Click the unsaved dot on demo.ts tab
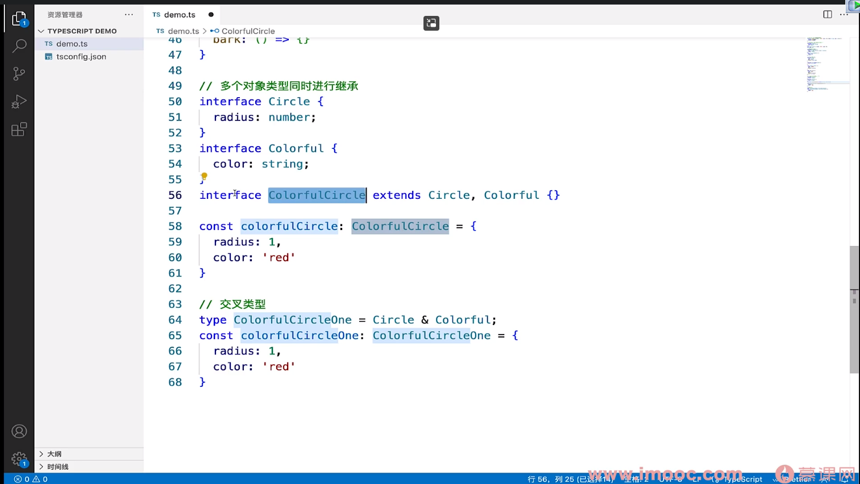 coord(211,15)
